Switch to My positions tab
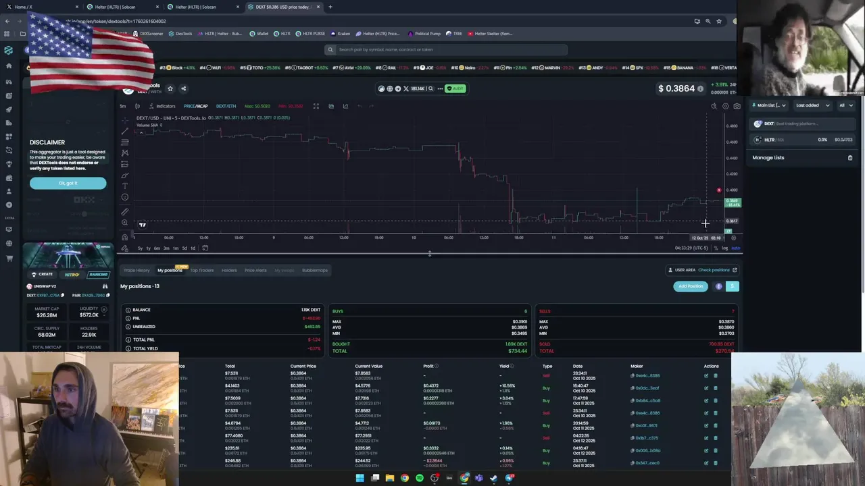Screen dimensions: 865x486 pyautogui.click(x=170, y=270)
